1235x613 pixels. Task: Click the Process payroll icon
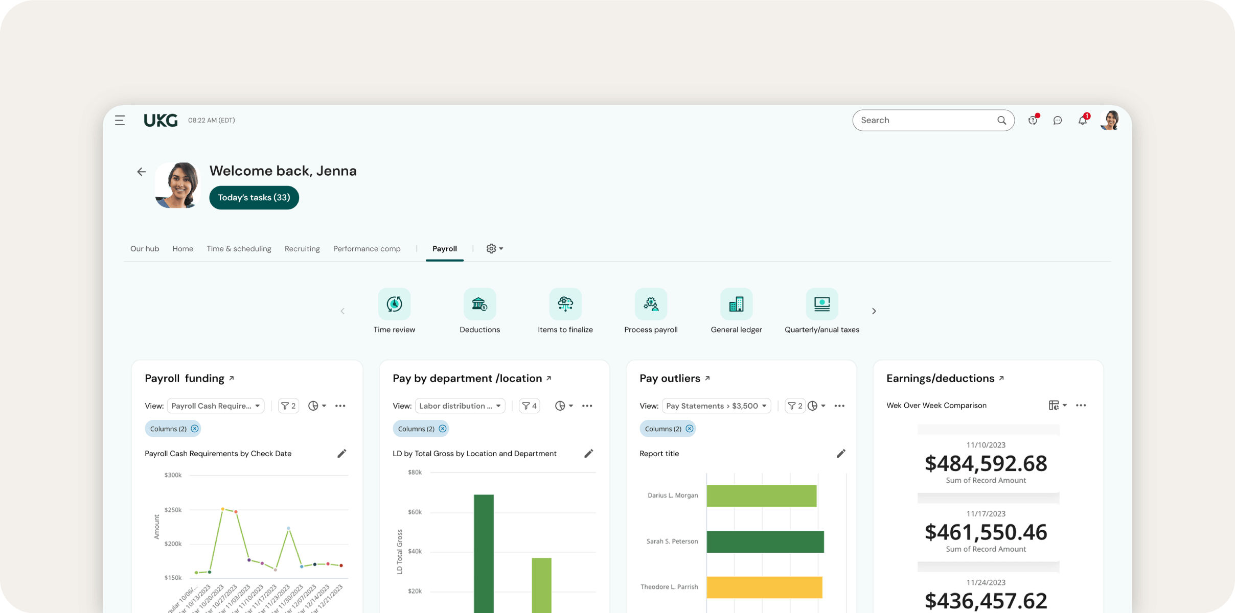[651, 304]
